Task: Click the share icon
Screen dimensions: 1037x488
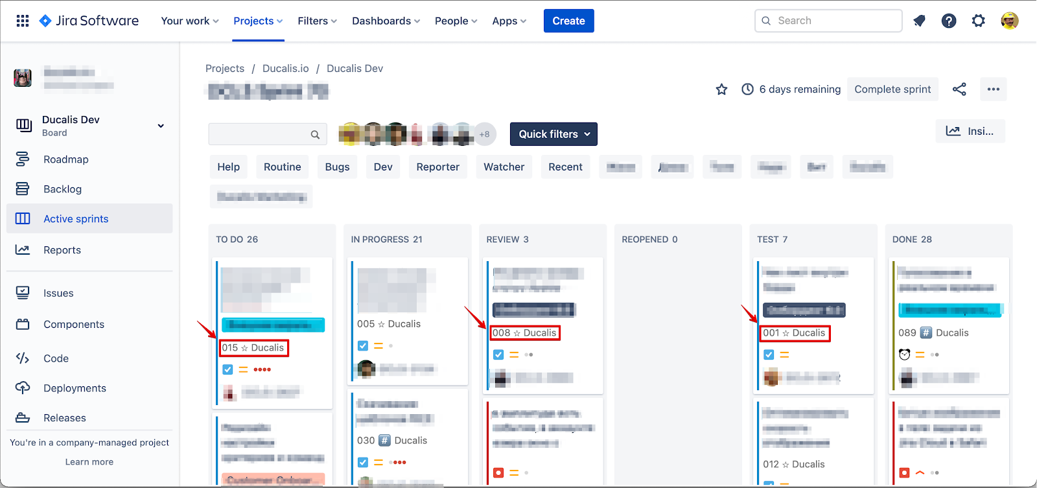Action: 959,89
